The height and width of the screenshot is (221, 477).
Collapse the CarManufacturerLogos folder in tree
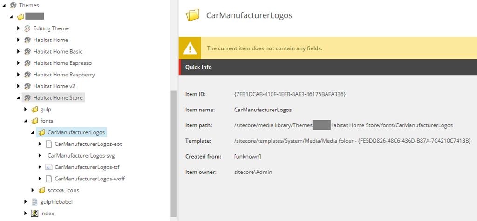(33, 133)
